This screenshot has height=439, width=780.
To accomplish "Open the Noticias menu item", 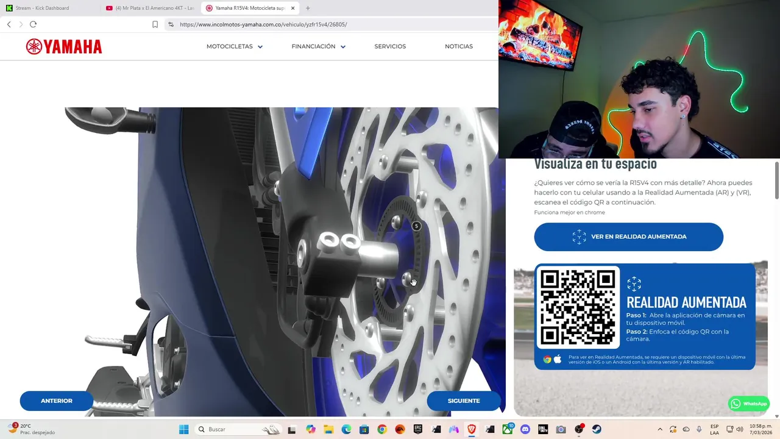I will pos(459,46).
